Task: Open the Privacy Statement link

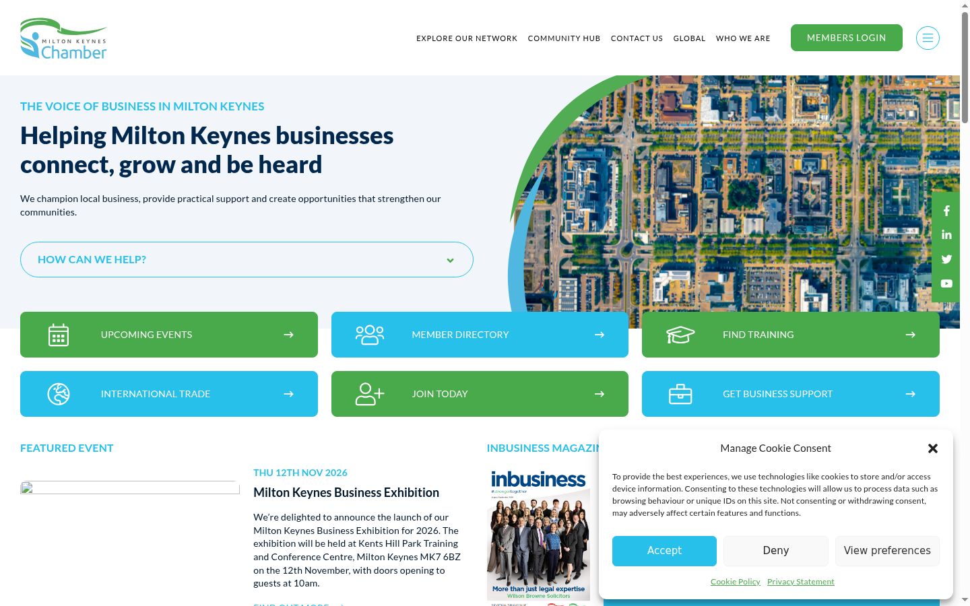Action: (x=801, y=582)
